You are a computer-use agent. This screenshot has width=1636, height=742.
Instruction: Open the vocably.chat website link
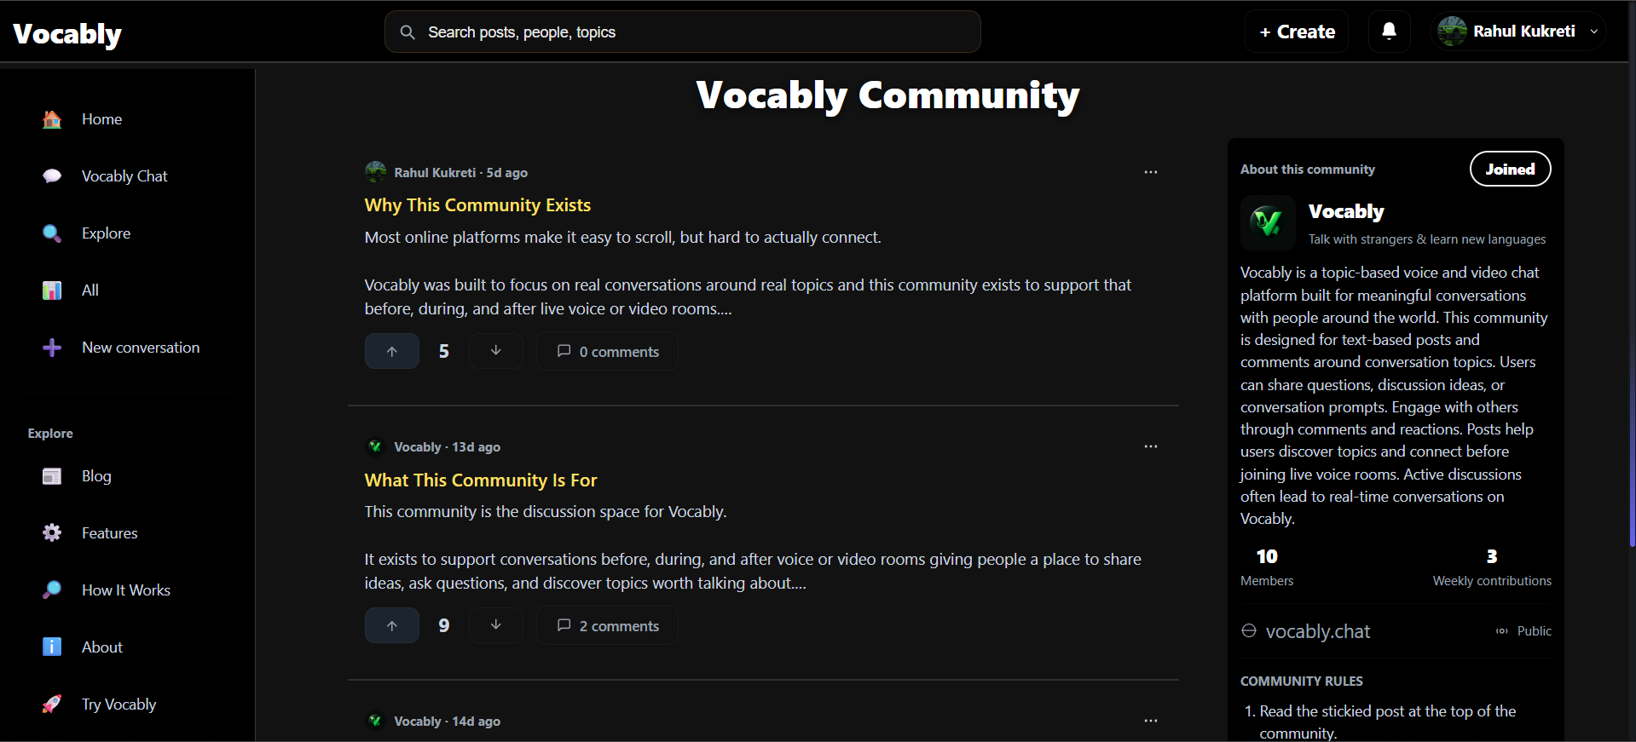click(x=1317, y=631)
